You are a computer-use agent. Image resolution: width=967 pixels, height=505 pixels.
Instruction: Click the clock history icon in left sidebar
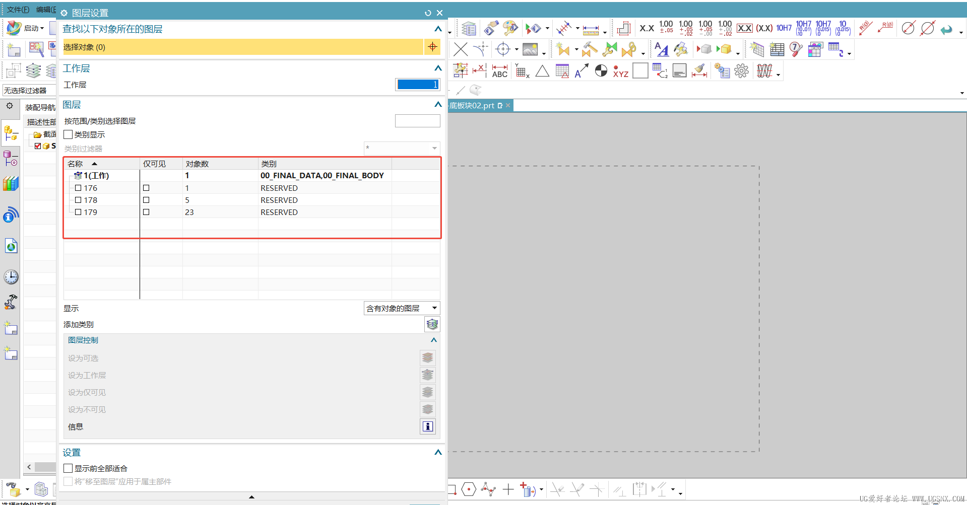coord(11,277)
